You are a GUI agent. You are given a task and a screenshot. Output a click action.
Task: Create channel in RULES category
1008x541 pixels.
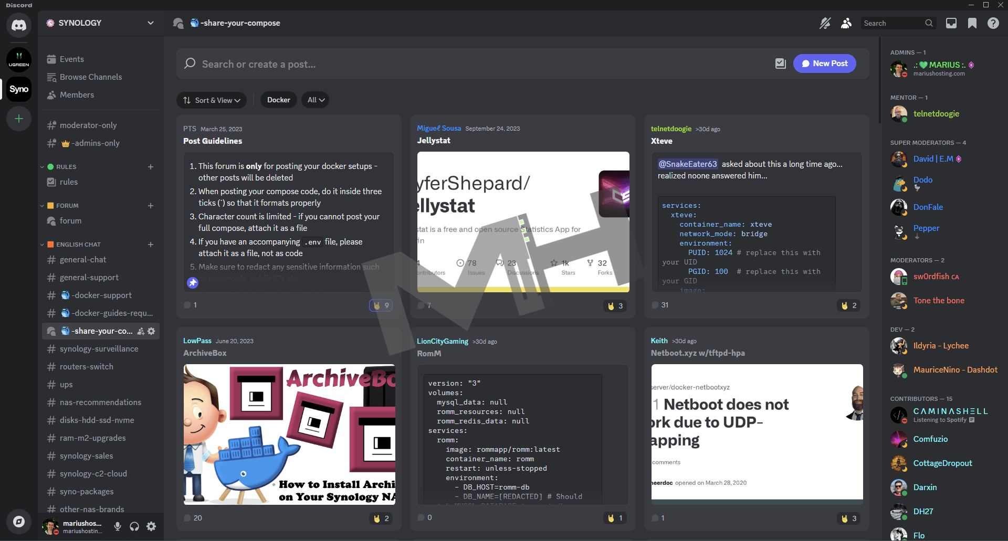click(151, 167)
